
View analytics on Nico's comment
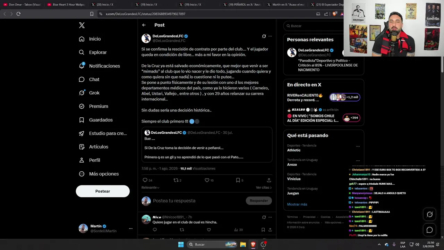pos(238,230)
